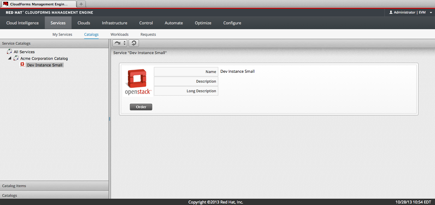435x205 pixels.
Task: Open the Administrator | EVM user dropdown
Action: [410, 12]
